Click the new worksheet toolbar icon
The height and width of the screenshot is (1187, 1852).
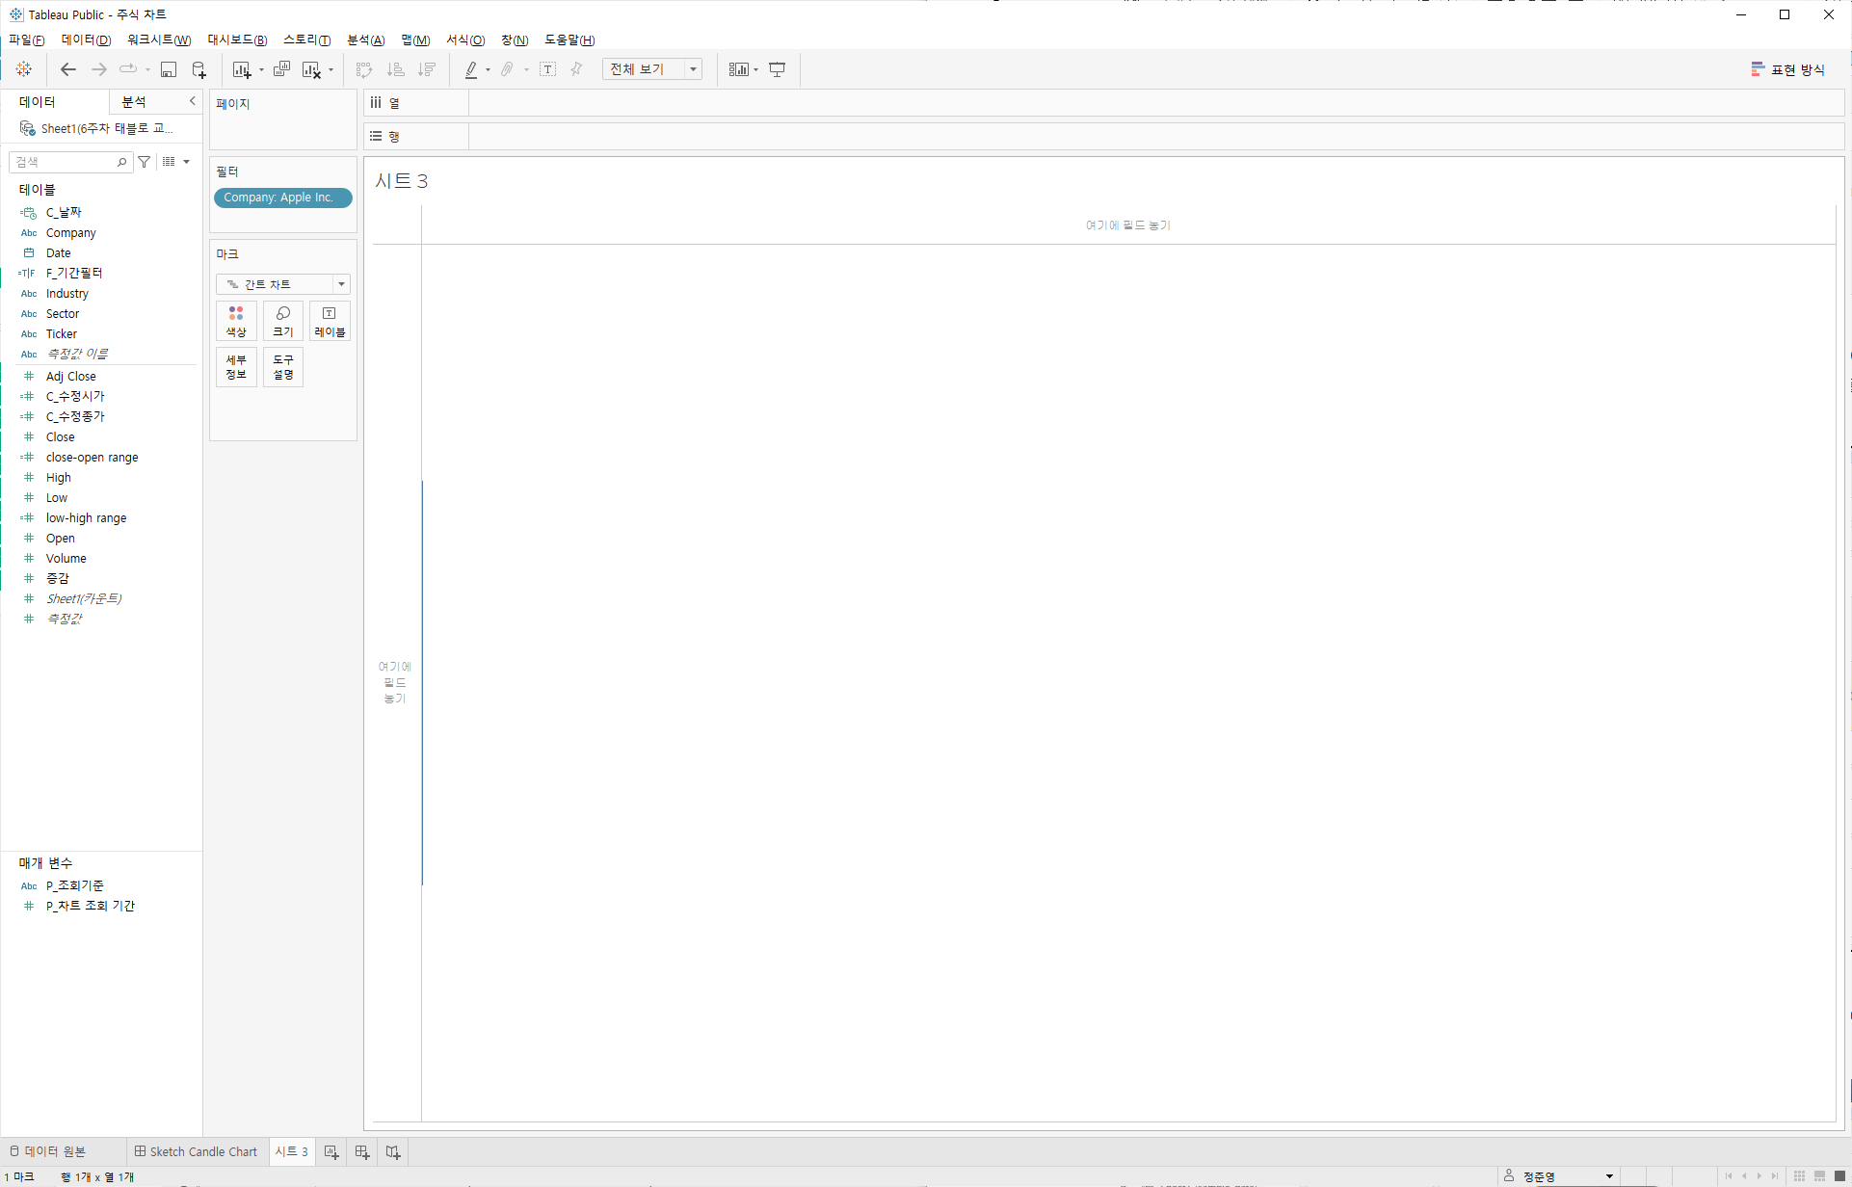[241, 69]
